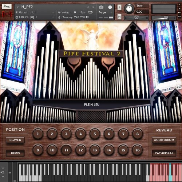Minimize the instrument view with the minus button

click(x=179, y=9)
